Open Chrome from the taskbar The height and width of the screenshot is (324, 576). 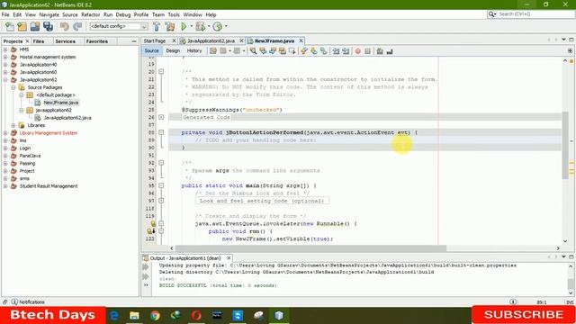tap(155, 315)
